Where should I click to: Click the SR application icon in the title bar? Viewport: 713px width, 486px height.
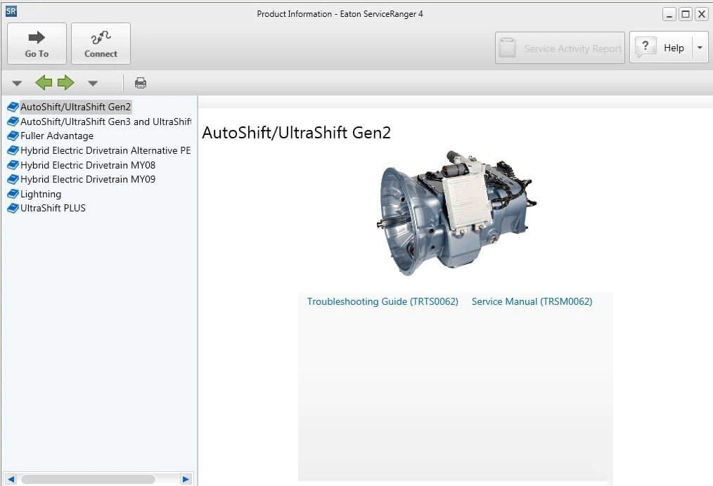tap(11, 11)
